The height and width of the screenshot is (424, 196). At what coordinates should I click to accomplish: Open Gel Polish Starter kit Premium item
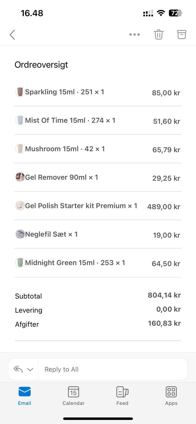click(81, 206)
